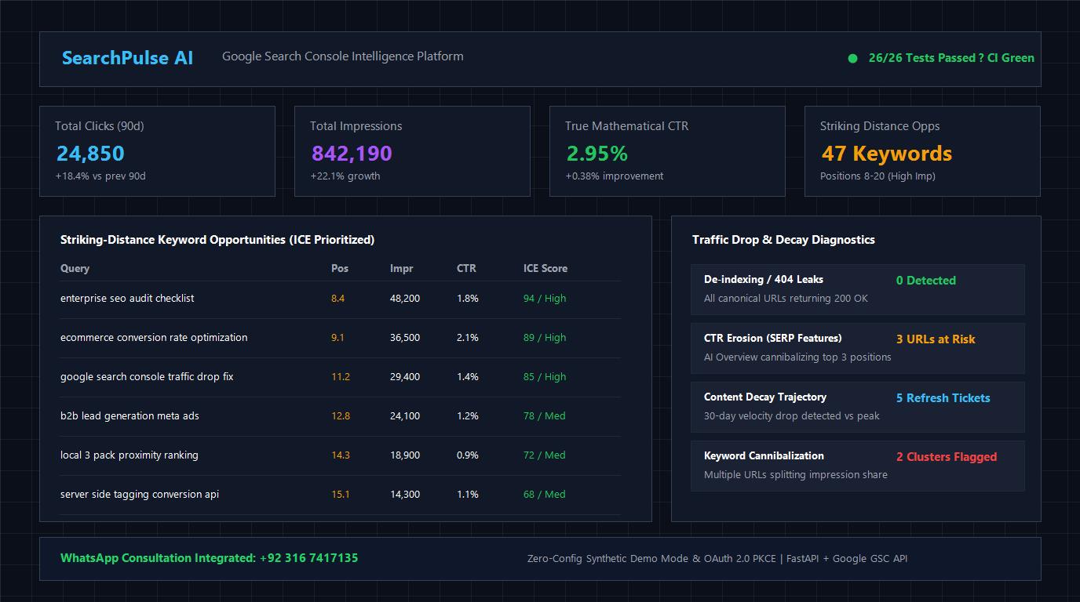
Task: Click '+18.4% vs prev 90d' text
Action: tap(100, 176)
